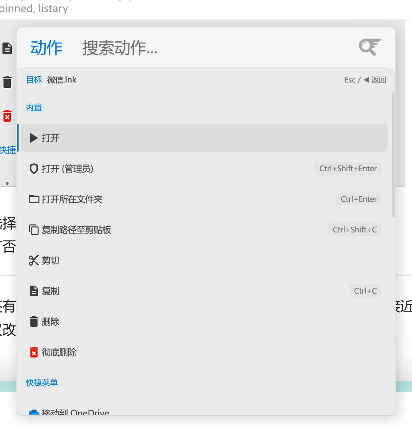Select the 剪切 action
Viewport: 412px width, 432px height.
204,260
